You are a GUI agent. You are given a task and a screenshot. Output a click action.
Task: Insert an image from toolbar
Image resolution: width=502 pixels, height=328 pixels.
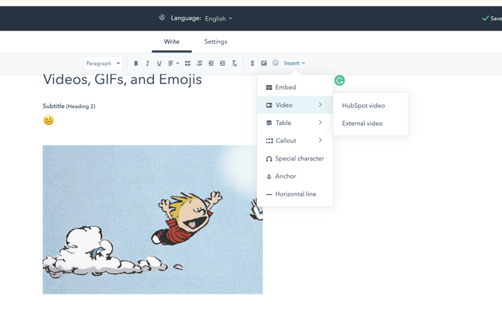click(x=264, y=64)
